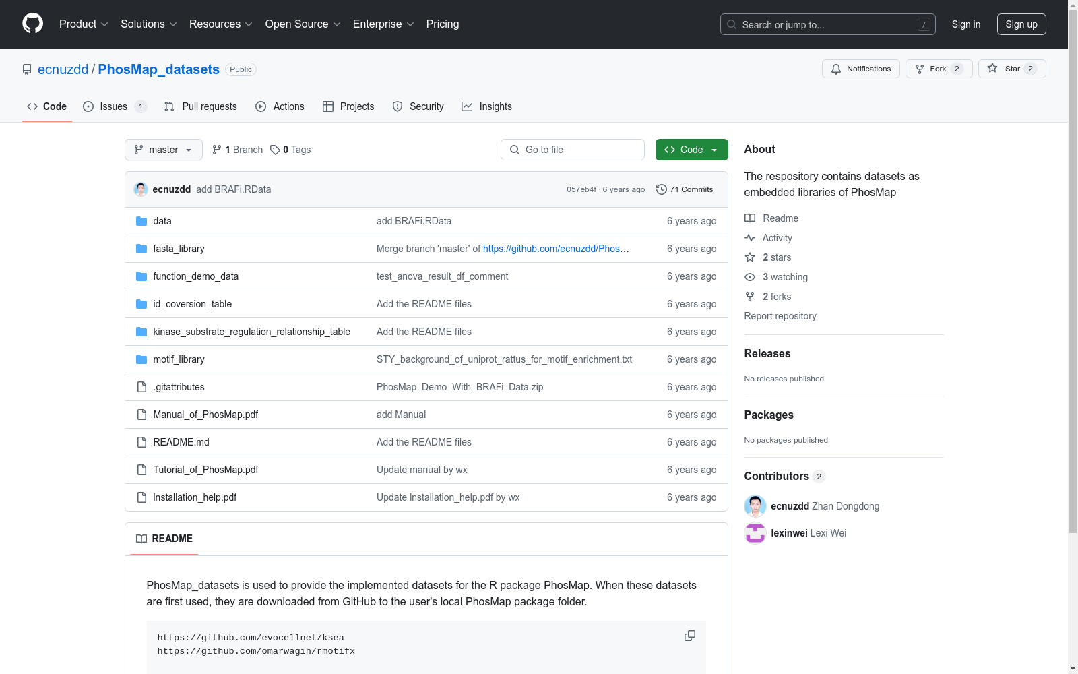Click the Manual_of_PhosMap.pdf file icon
Viewport: 1078px width, 674px height.
coord(141,415)
